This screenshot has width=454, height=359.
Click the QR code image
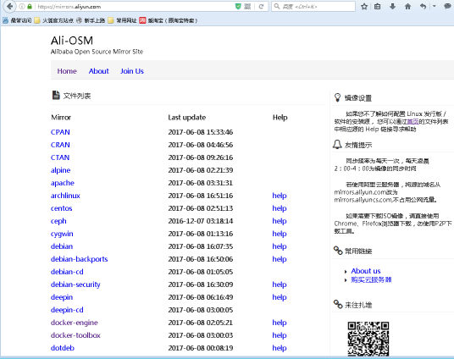point(368,339)
